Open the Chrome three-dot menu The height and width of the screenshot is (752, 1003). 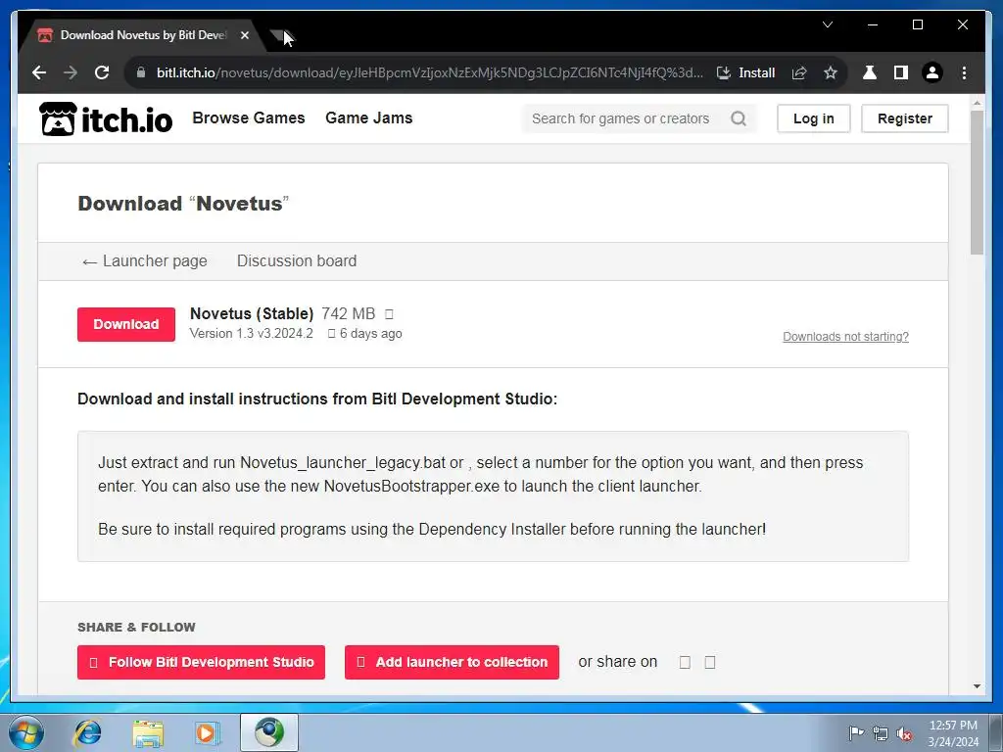[964, 72]
